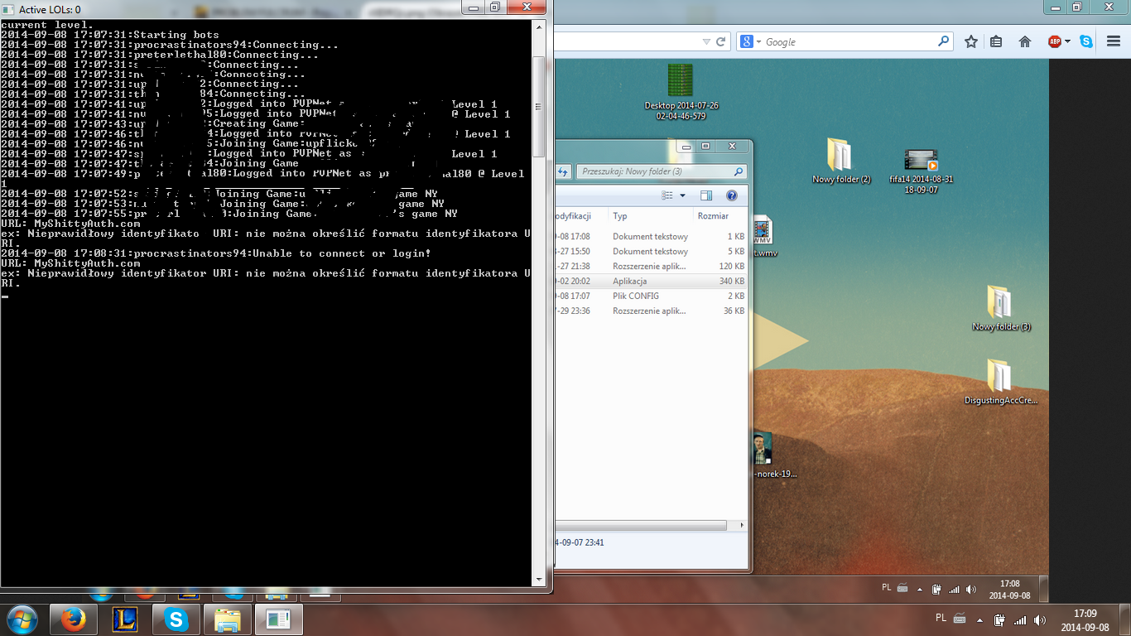Open Skype from the taskbar
The width and height of the screenshot is (1131, 636).
(176, 619)
